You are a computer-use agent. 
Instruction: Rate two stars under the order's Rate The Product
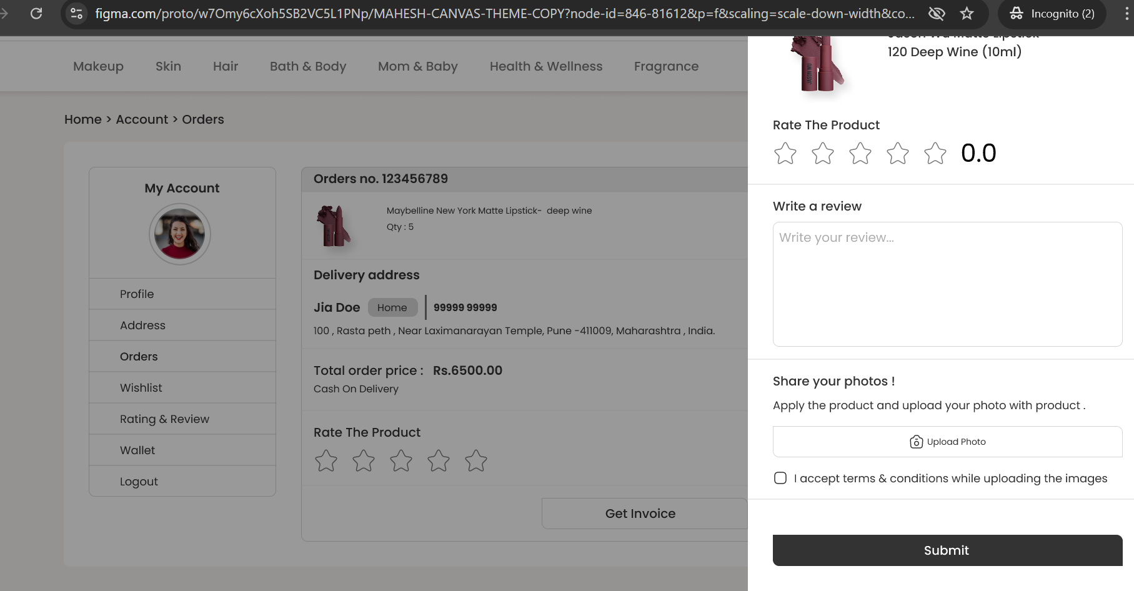(364, 460)
